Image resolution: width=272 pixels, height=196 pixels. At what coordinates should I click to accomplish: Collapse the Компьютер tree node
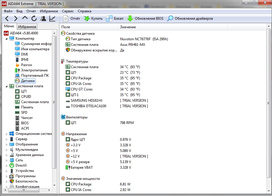click(7, 38)
